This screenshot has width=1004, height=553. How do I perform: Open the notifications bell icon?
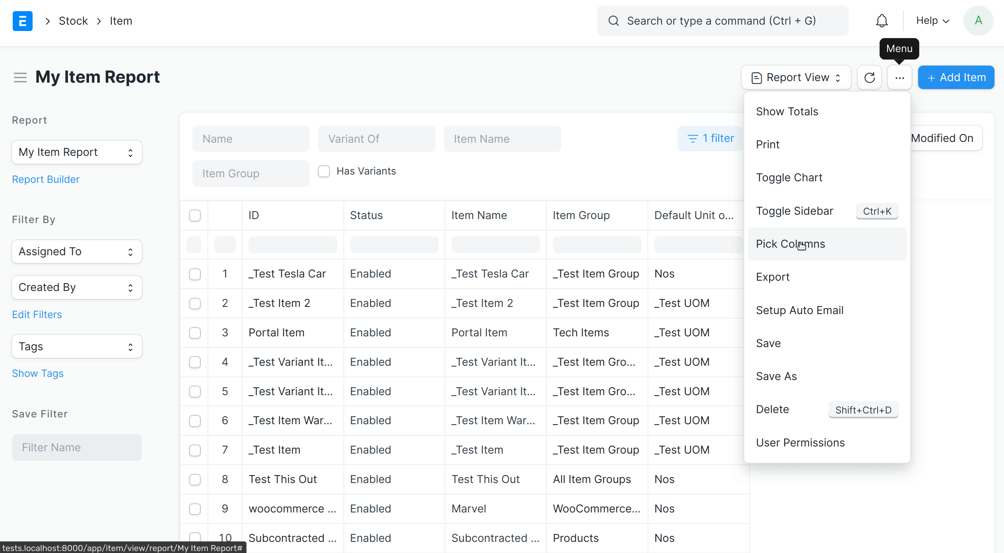pyautogui.click(x=882, y=21)
